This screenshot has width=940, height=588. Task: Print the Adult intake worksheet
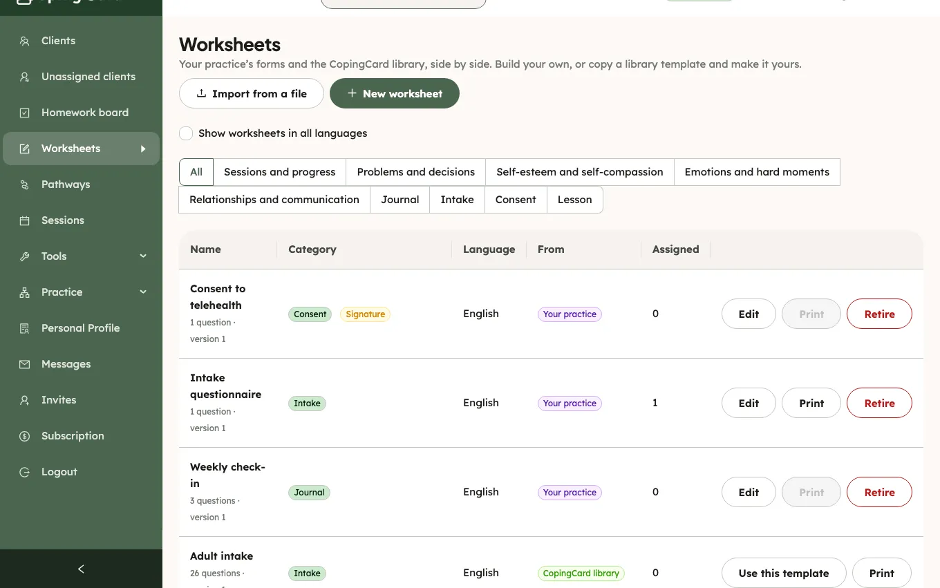(x=882, y=573)
